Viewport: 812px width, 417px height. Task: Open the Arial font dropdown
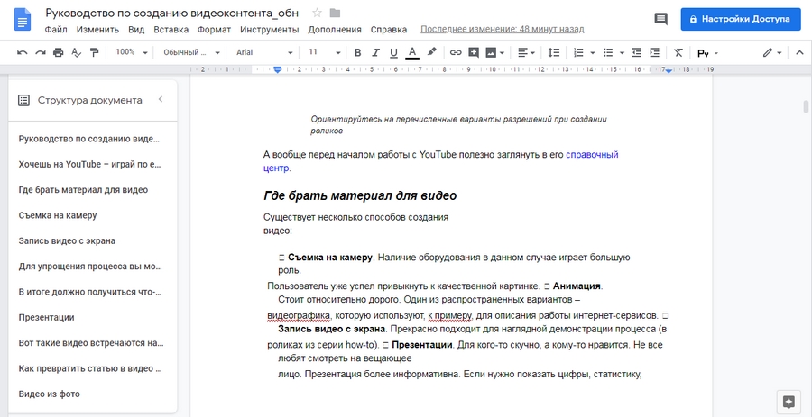[262, 52]
